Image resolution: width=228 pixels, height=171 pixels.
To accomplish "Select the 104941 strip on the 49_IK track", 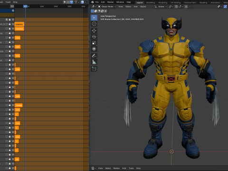I will (x=19, y=24).
